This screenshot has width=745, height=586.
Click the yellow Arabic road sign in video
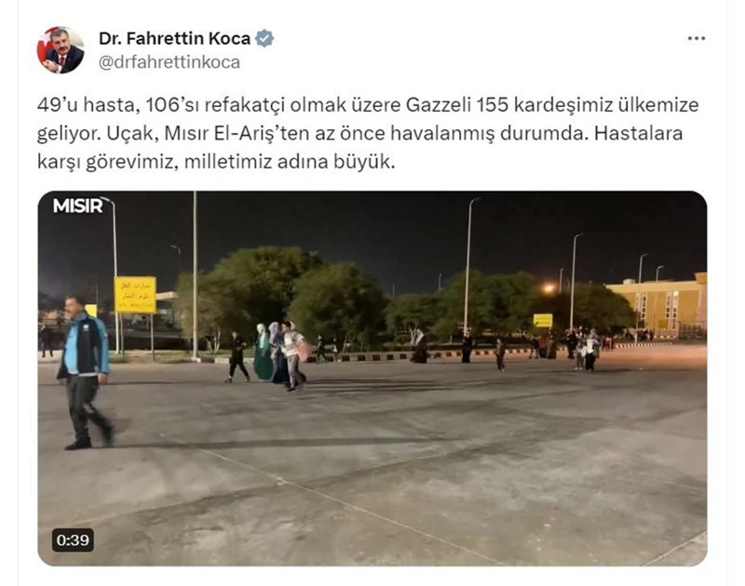point(135,295)
